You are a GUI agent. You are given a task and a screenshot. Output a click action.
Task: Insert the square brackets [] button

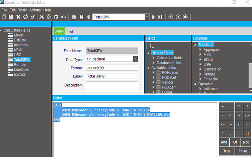247,133
